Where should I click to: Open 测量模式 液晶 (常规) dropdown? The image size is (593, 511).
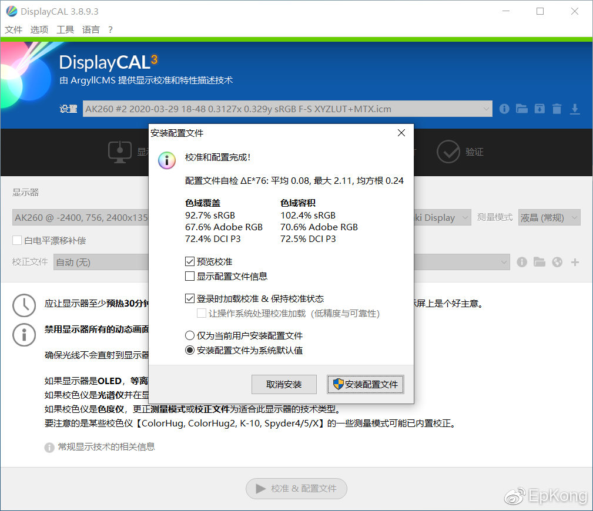(x=549, y=217)
